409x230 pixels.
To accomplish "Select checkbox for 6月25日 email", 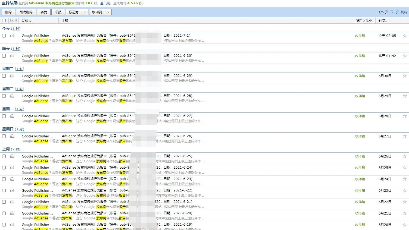I will (4, 168).
